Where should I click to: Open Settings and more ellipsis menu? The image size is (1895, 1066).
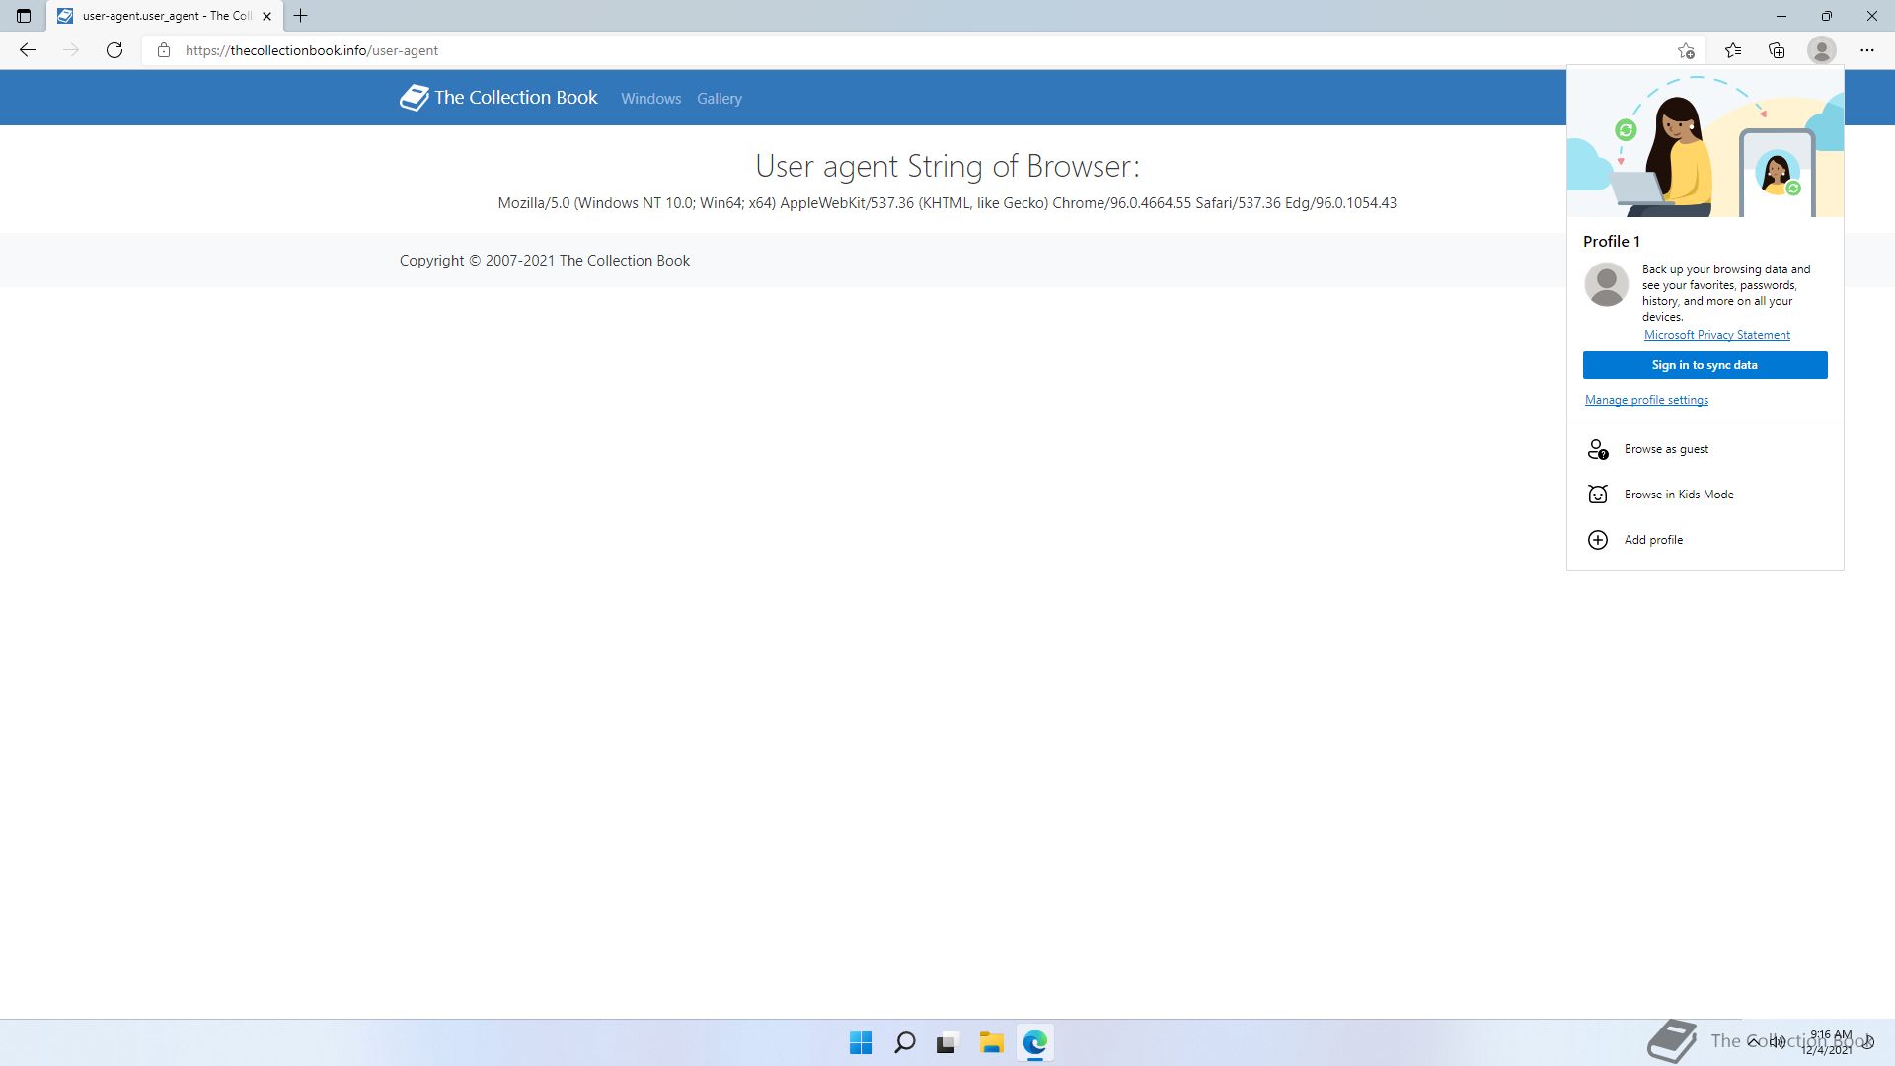pyautogui.click(x=1866, y=50)
